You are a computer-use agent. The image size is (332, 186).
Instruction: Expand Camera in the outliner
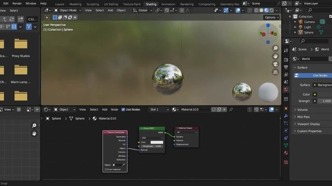coord(295,22)
